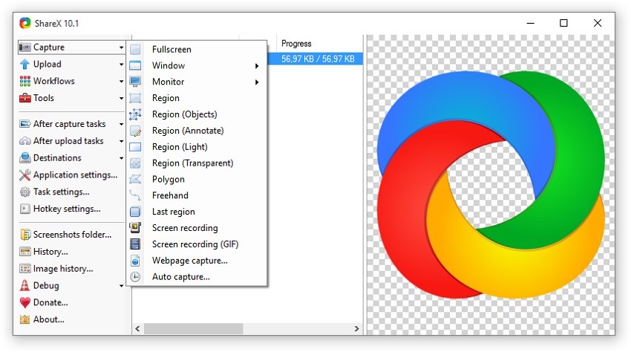631x352 pixels.
Task: Click the Upload blue arrow icon
Action: click(25, 64)
